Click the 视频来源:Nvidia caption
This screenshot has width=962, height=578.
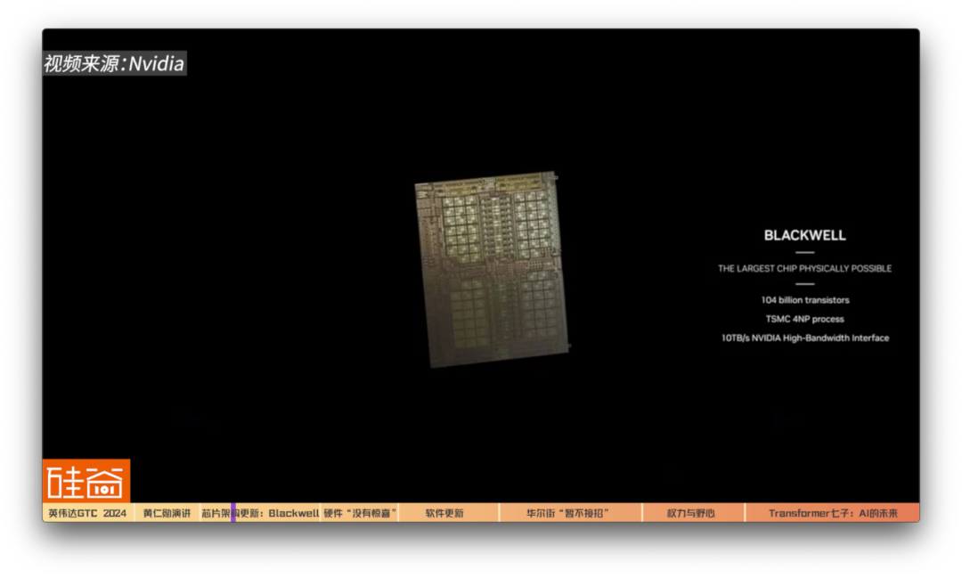[114, 63]
